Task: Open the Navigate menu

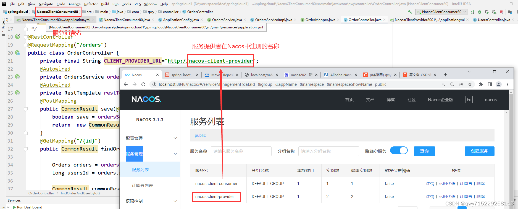Action: coord(46,4)
